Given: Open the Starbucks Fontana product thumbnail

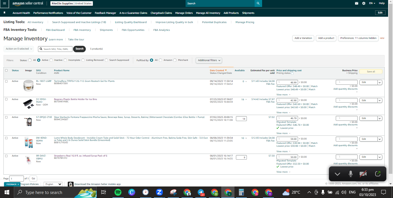Looking at the screenshot, I should pos(28,122).
